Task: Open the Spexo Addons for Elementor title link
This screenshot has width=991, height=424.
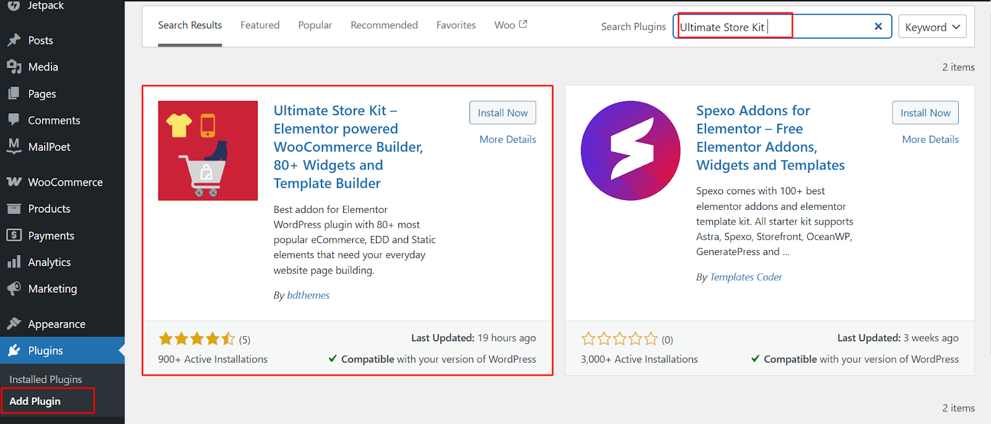Action: coord(771,138)
